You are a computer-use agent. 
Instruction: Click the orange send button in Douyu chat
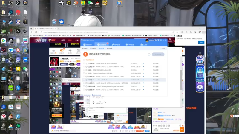pos(182,130)
